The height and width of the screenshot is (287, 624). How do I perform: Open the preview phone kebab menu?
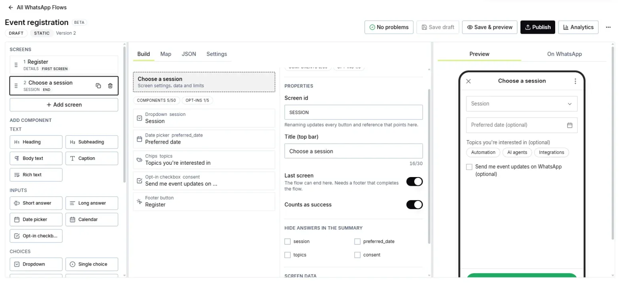[x=575, y=81]
